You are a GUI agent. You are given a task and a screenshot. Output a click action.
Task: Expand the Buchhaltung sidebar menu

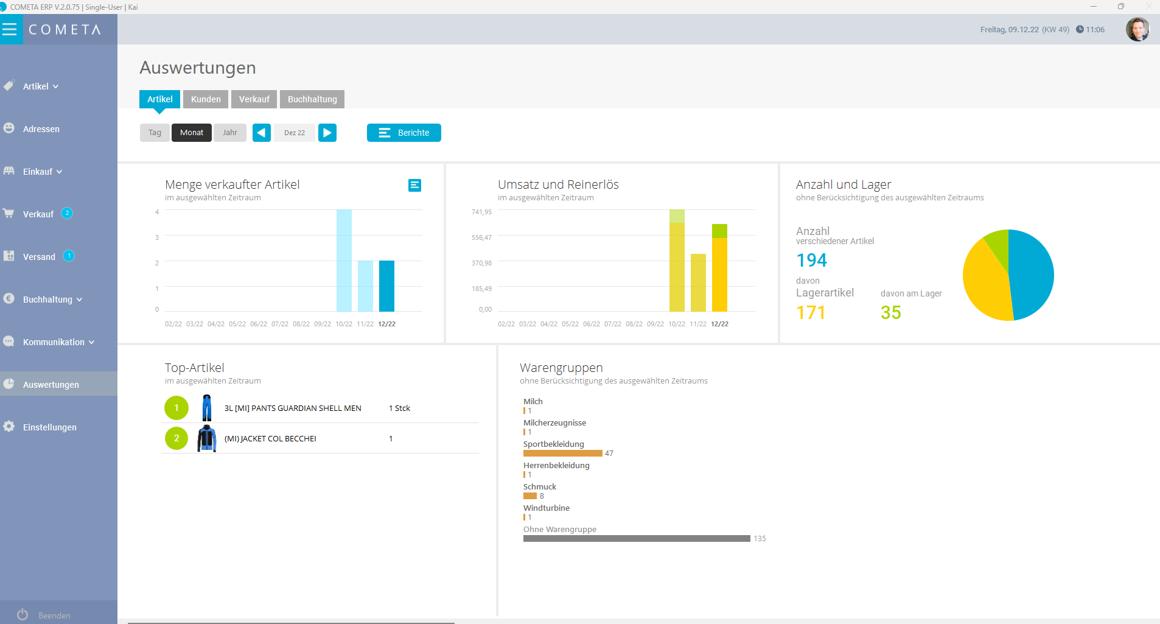pos(52,300)
